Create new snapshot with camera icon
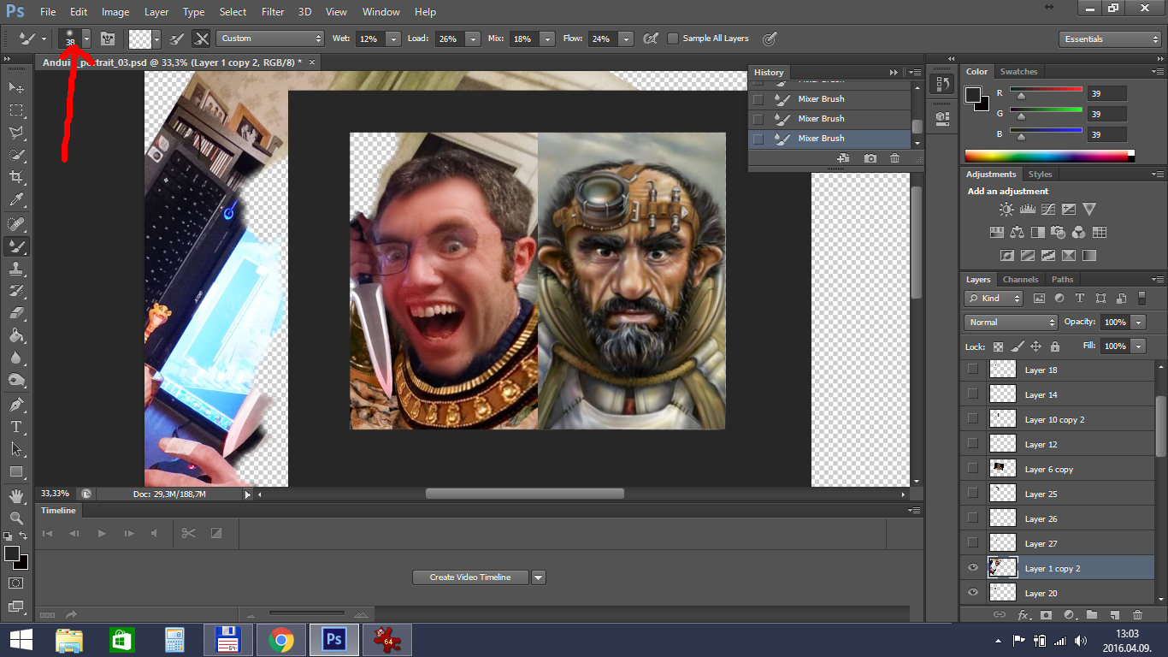 click(x=870, y=158)
